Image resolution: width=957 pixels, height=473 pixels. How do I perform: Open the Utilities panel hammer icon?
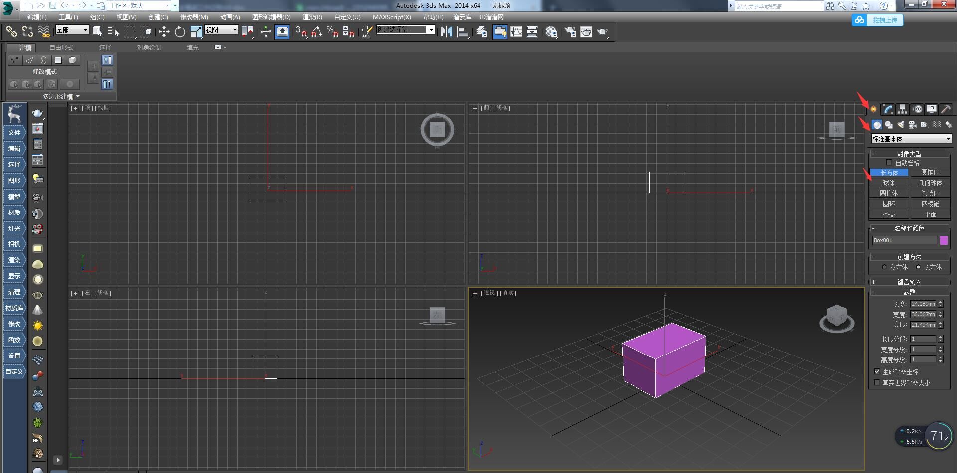tap(946, 109)
